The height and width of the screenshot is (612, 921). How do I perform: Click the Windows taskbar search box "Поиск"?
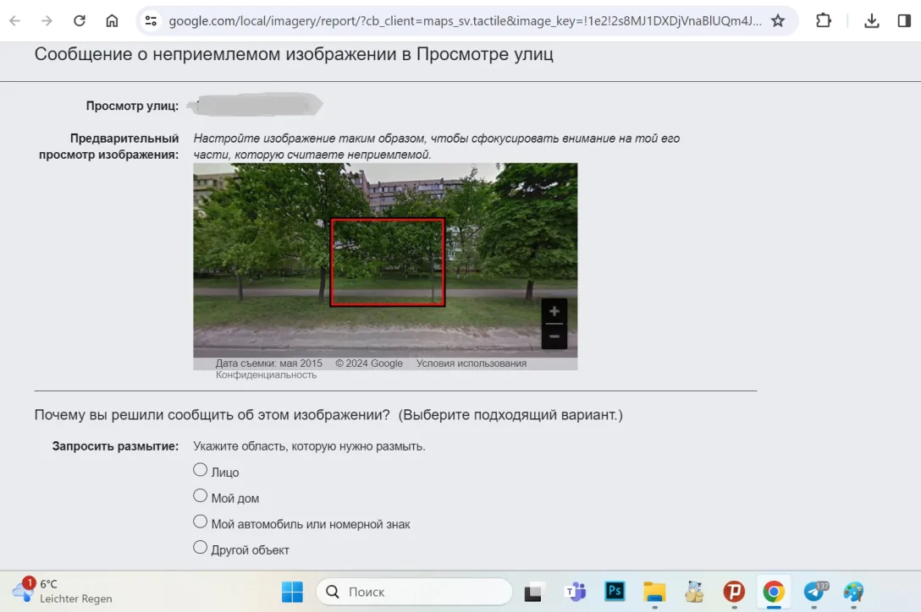pyautogui.click(x=414, y=592)
